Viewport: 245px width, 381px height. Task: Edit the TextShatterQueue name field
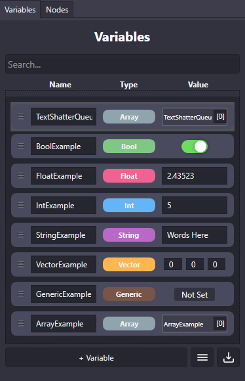point(64,117)
